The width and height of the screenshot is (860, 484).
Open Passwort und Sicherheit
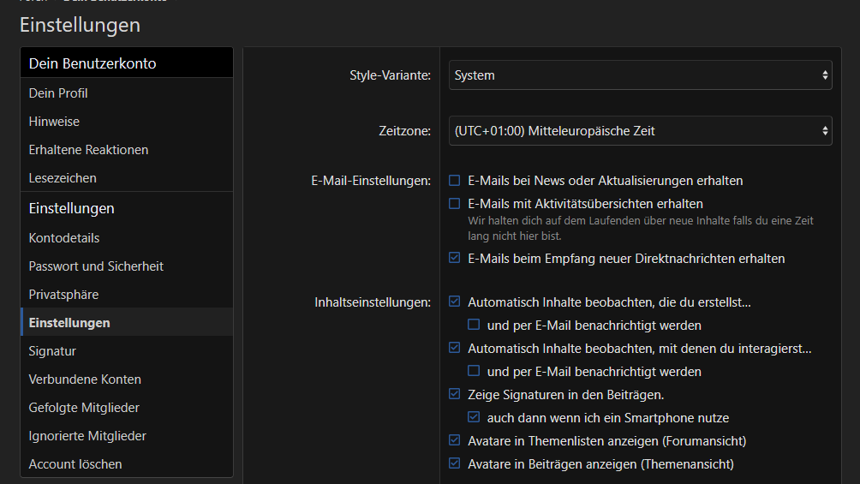96,266
